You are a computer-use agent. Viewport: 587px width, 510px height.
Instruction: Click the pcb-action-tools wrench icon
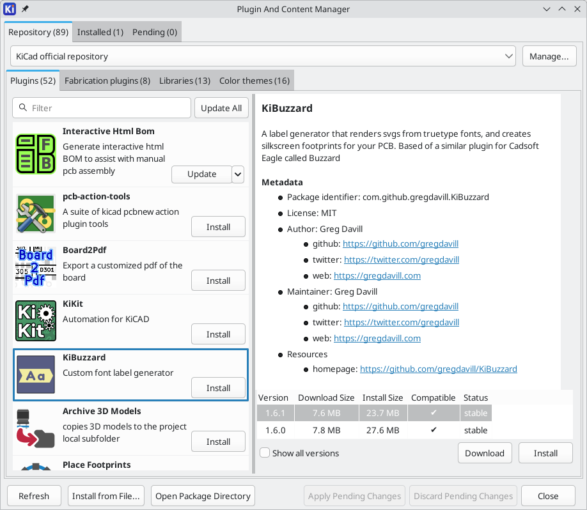[35, 213]
